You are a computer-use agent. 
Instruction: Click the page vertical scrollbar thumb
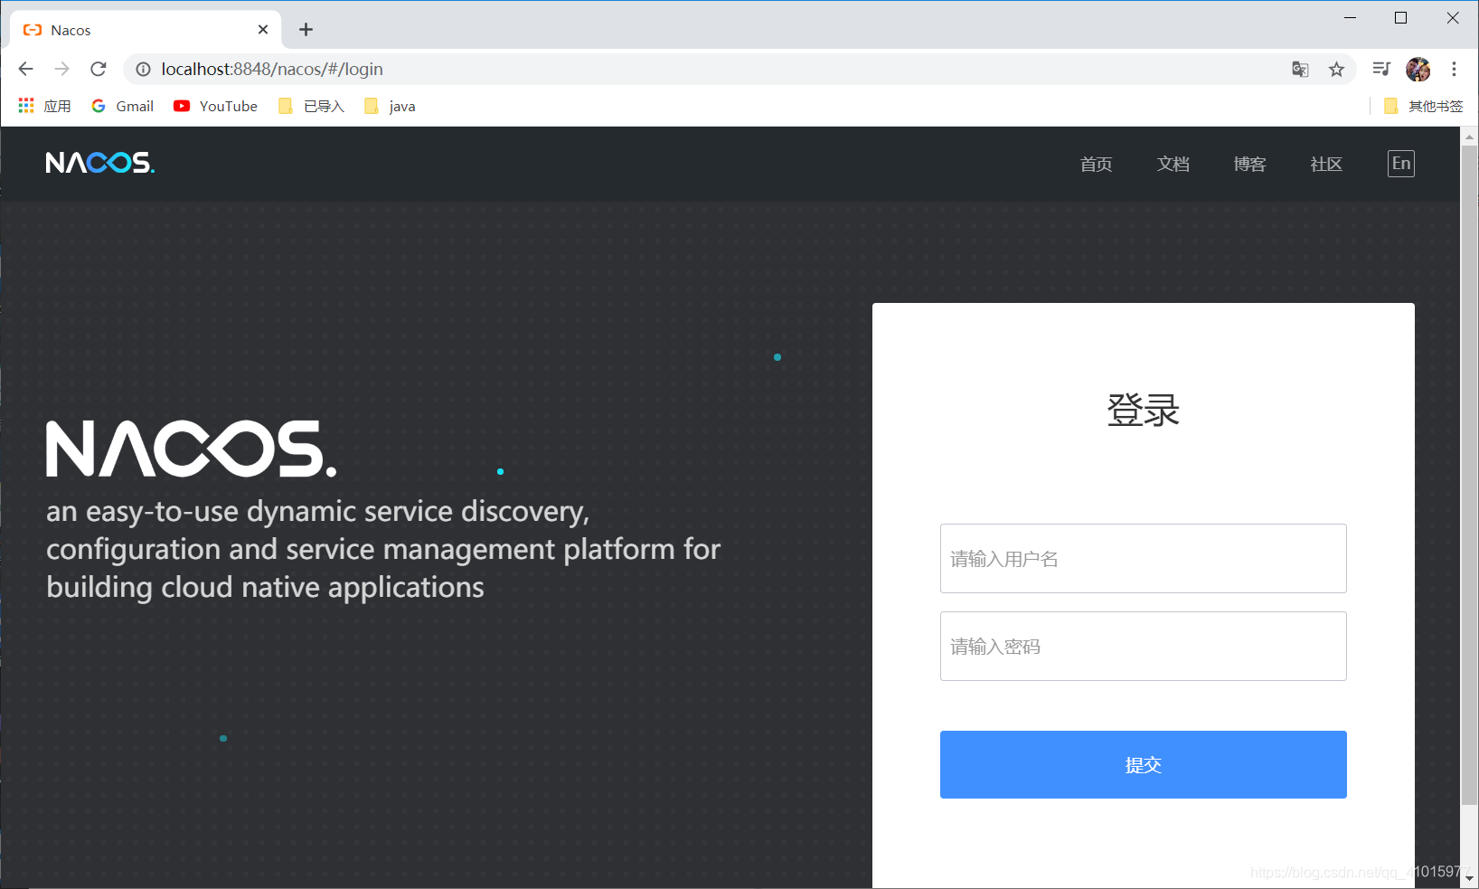[1469, 475]
